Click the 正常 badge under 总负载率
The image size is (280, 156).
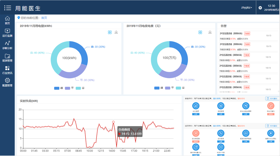pyautogui.click(x=221, y=141)
